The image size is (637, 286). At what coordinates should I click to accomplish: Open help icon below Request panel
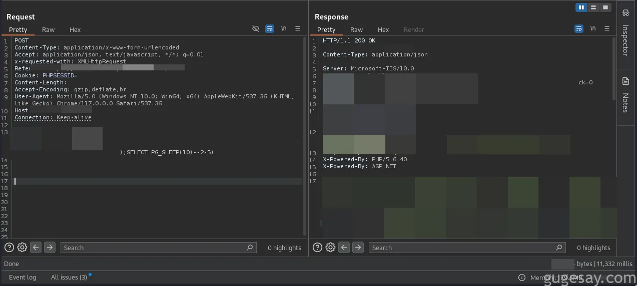(x=9, y=248)
